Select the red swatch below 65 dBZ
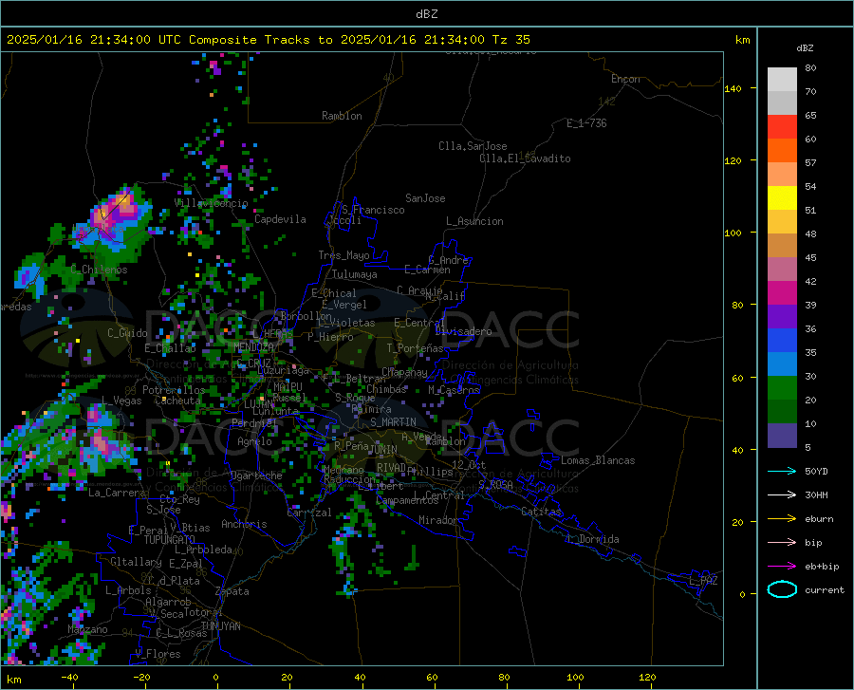The image size is (854, 690). [x=782, y=127]
